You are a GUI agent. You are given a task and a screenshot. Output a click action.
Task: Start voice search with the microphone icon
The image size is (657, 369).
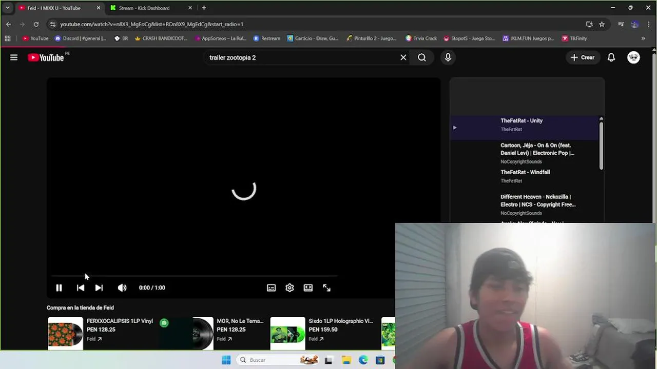[x=448, y=57]
